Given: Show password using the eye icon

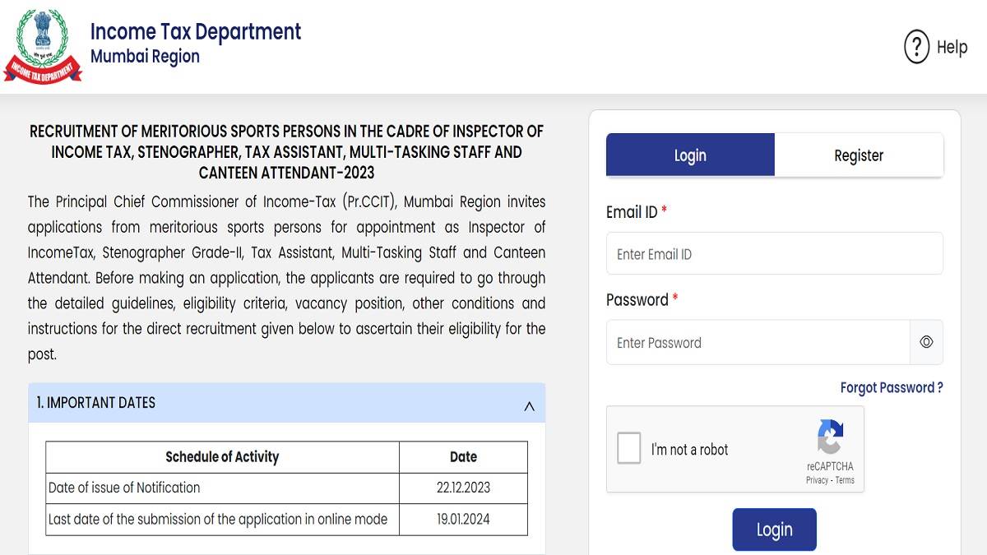Looking at the screenshot, I should coord(926,342).
